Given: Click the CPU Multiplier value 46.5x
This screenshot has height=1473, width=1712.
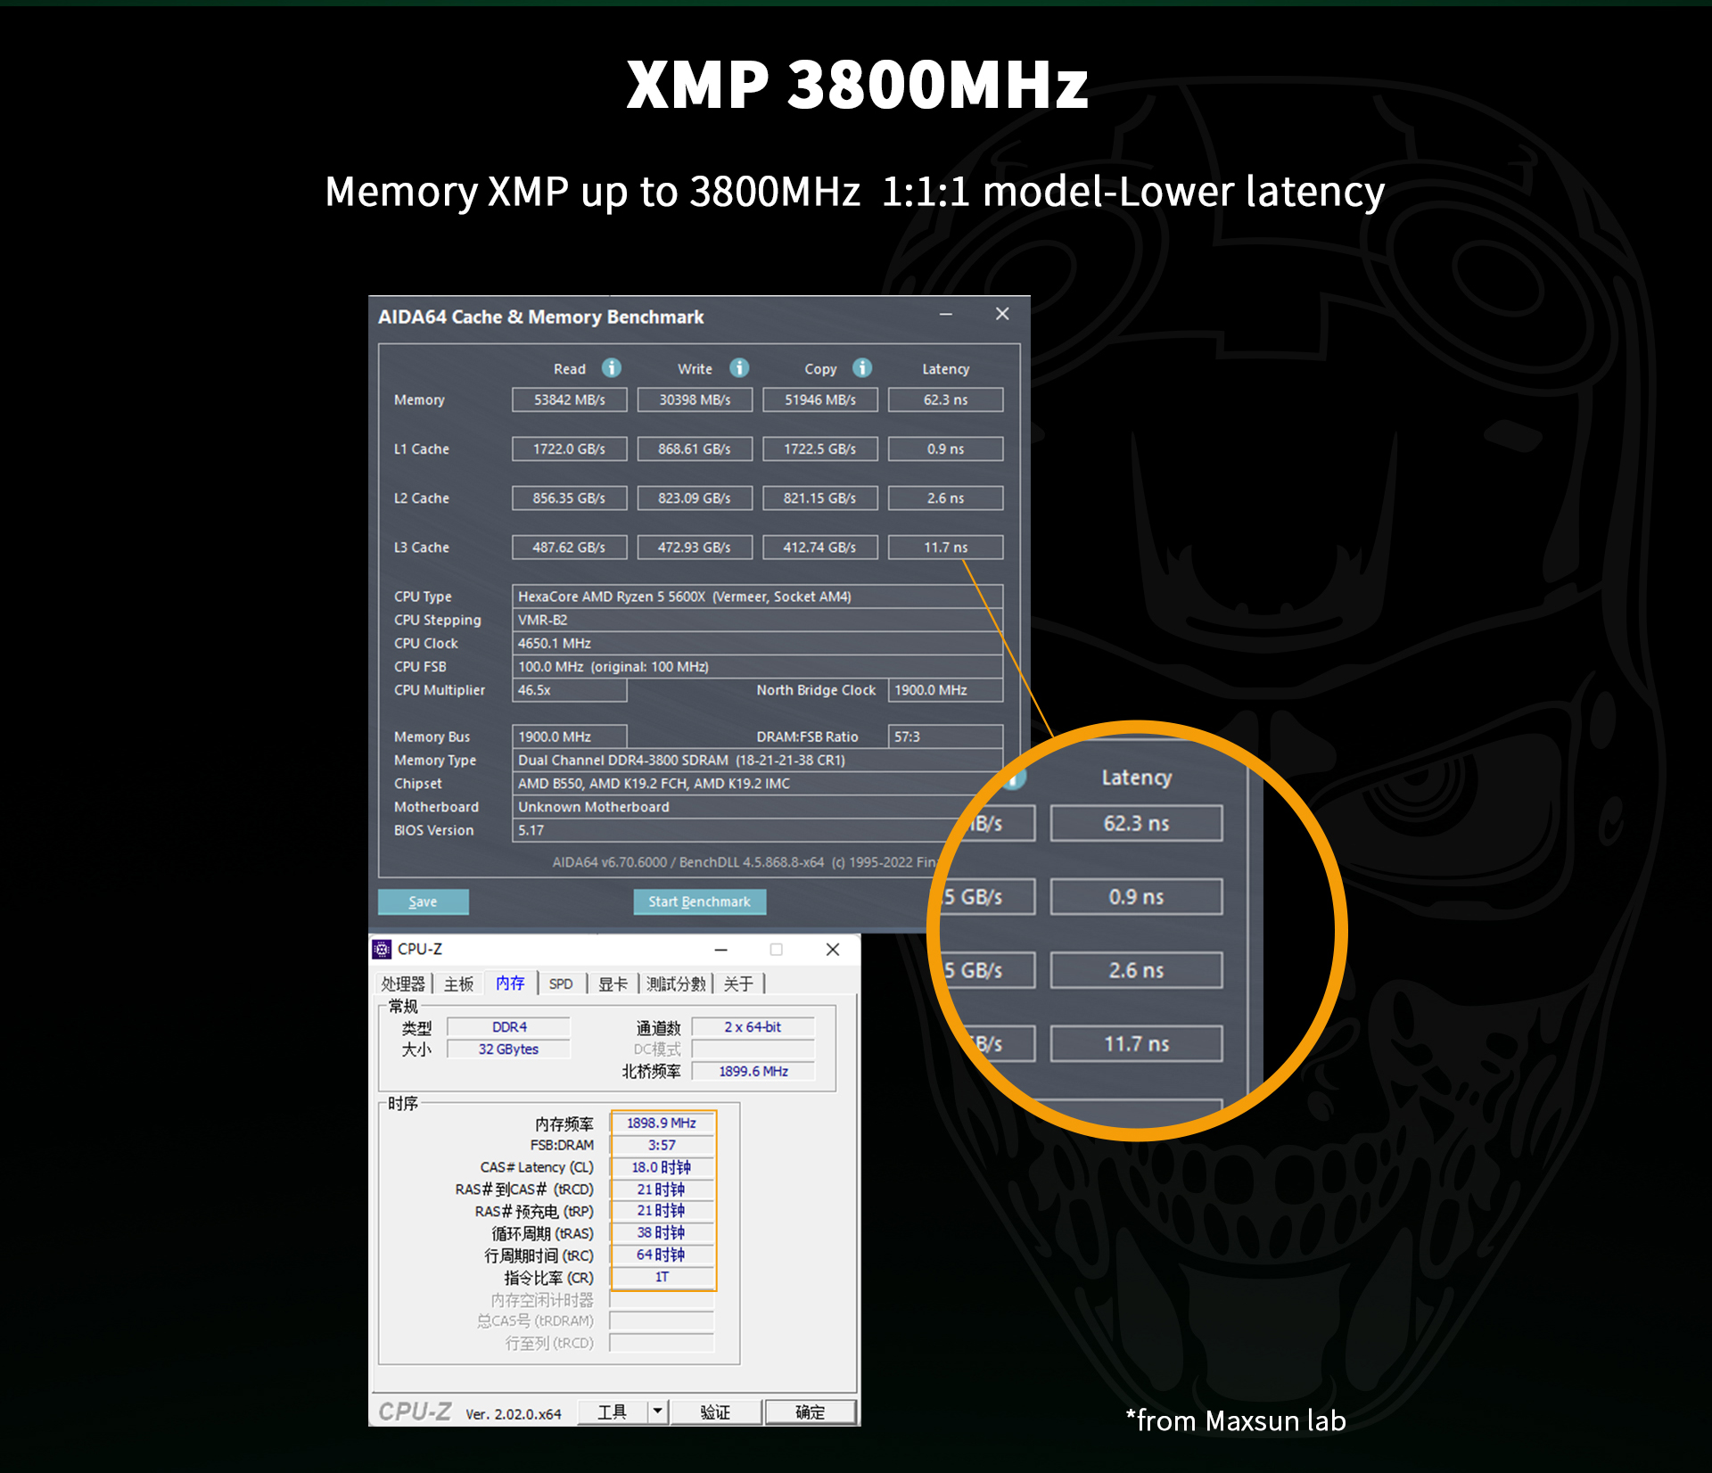Looking at the screenshot, I should pyautogui.click(x=569, y=690).
